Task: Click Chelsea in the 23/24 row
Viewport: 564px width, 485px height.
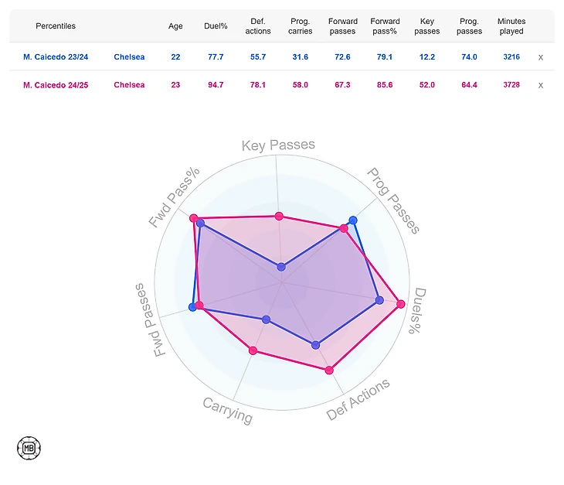Action: click(x=129, y=57)
